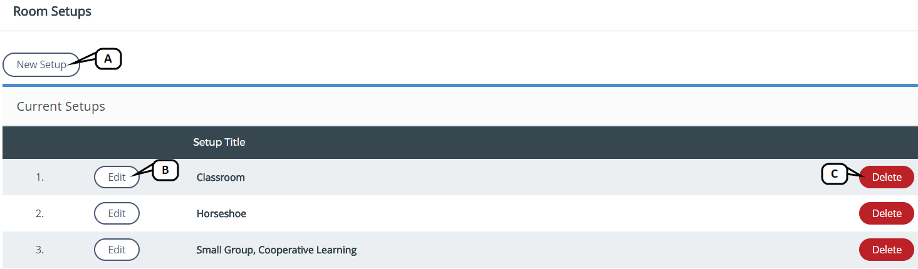Click the callout marker labeled B

[165, 170]
